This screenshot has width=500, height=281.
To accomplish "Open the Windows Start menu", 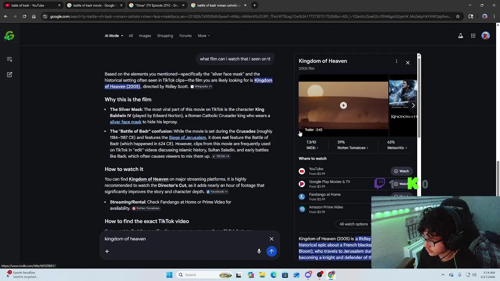I will tap(169, 275).
